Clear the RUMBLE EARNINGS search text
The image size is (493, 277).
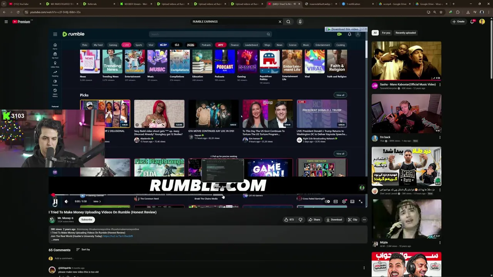click(x=280, y=22)
